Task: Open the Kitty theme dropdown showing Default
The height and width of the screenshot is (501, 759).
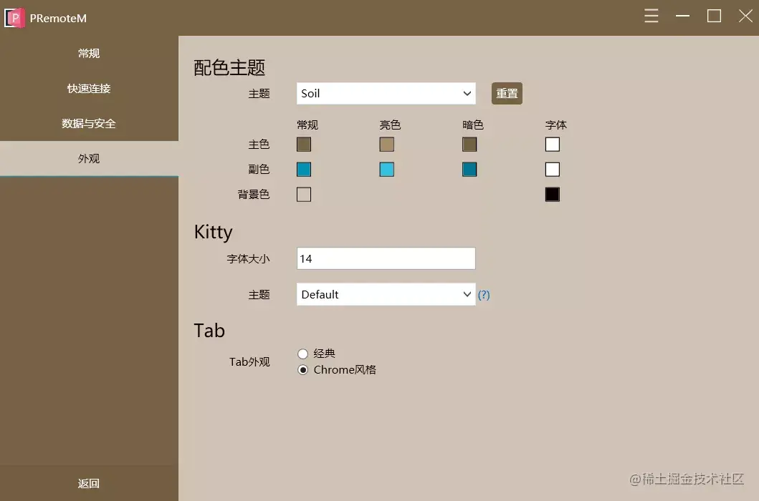Action: (x=386, y=294)
